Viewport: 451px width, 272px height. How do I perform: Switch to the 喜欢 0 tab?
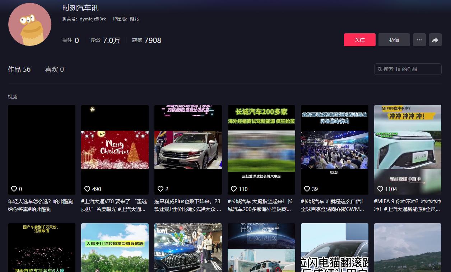54,70
